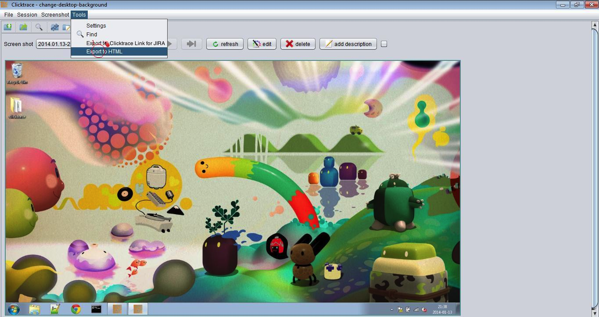Open the File menu
Image resolution: width=599 pixels, height=317 pixels.
(8, 14)
